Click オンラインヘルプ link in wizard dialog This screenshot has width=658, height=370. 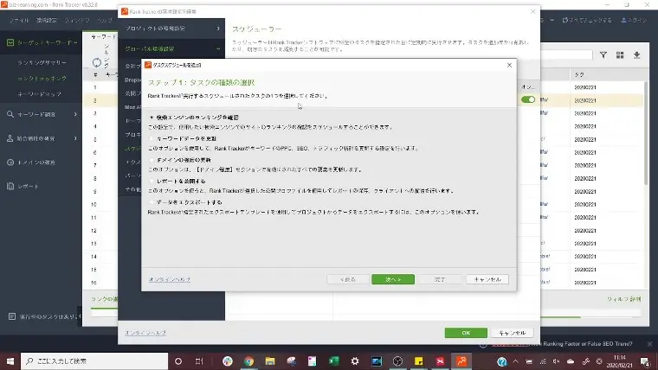pos(170,279)
